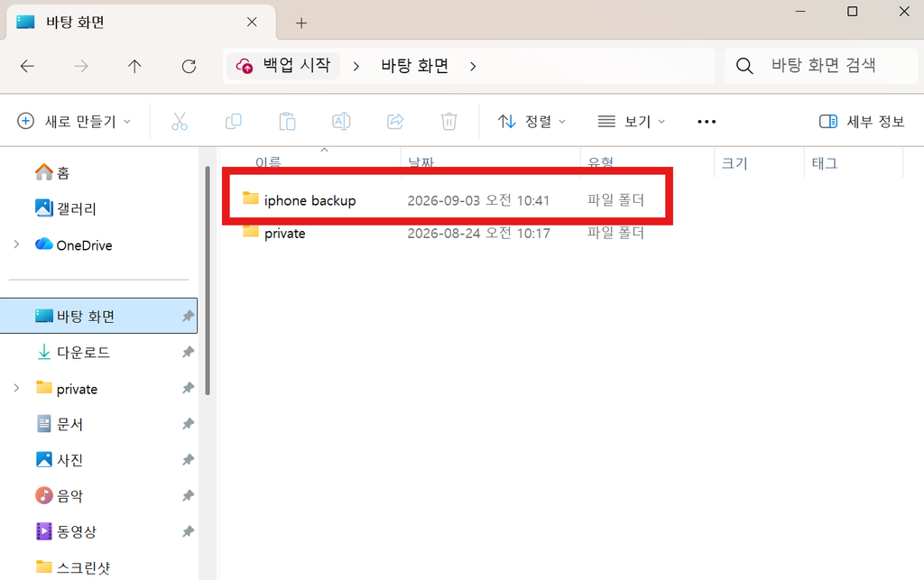Screen dimensions: 924x580
Task: Open 홈 in navigation pane
Action: click(52, 172)
